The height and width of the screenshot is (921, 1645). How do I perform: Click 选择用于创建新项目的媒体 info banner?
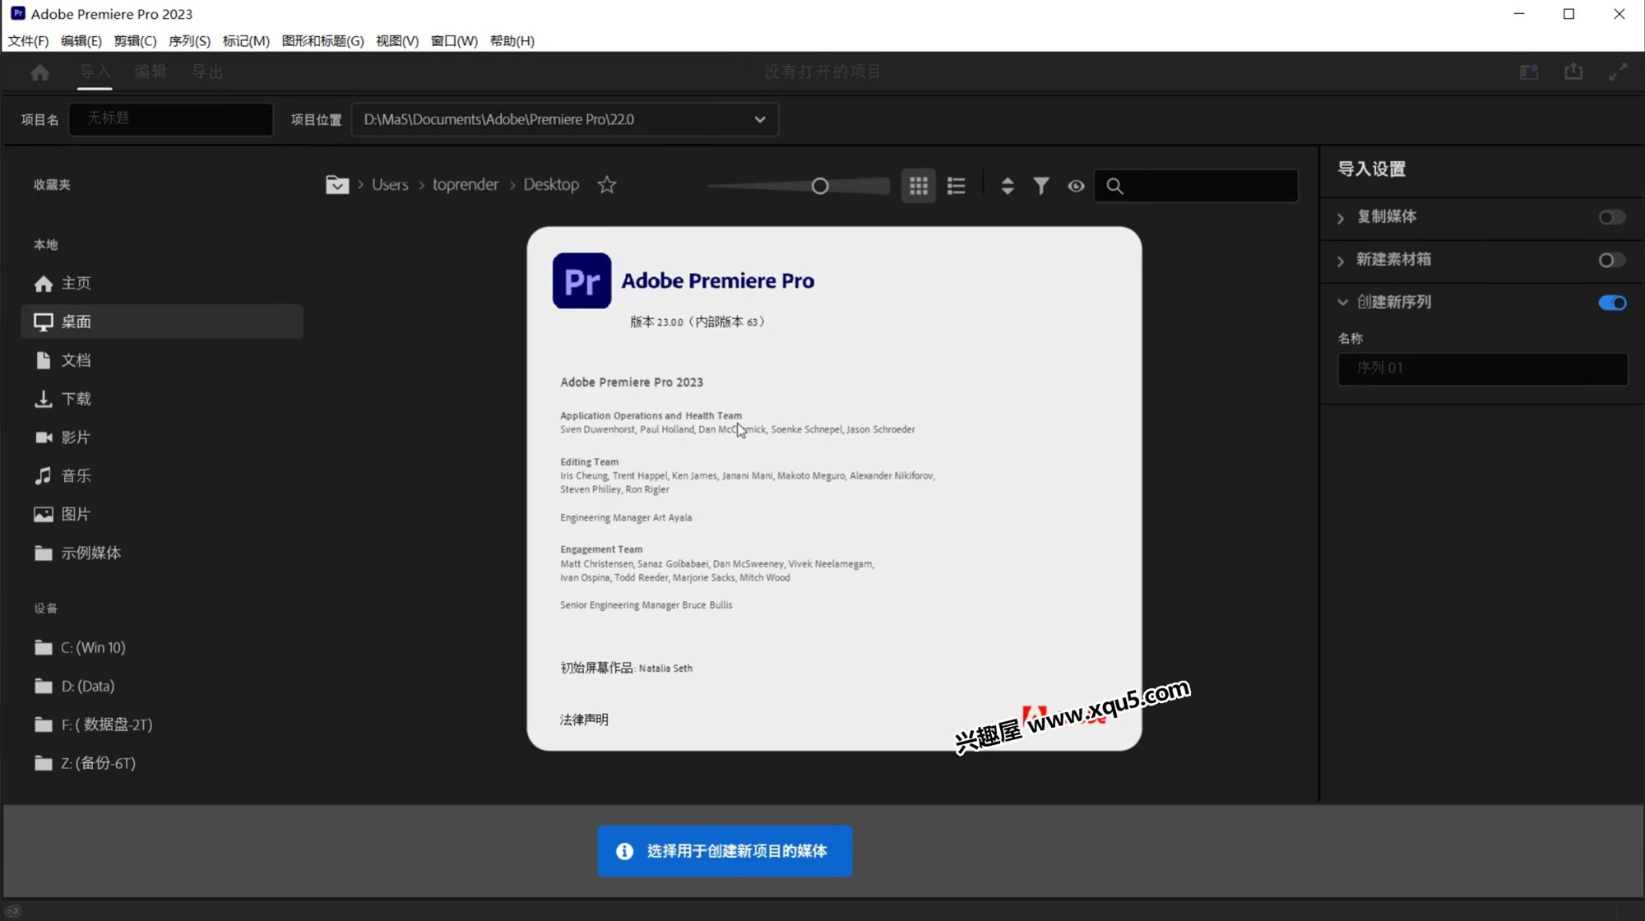coord(725,851)
